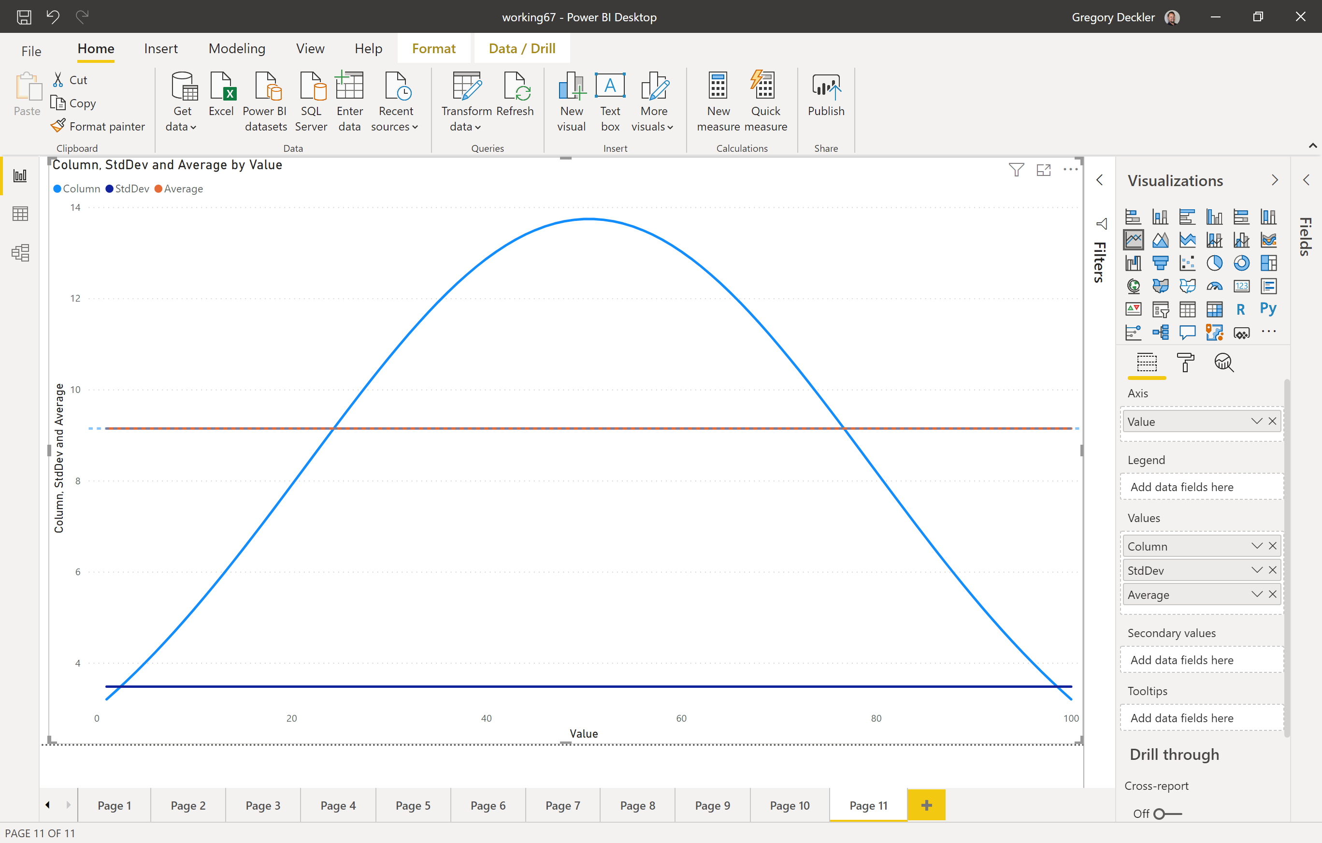Image resolution: width=1322 pixels, height=843 pixels.
Task: Click the StdDev legend color marker
Action: (109, 189)
